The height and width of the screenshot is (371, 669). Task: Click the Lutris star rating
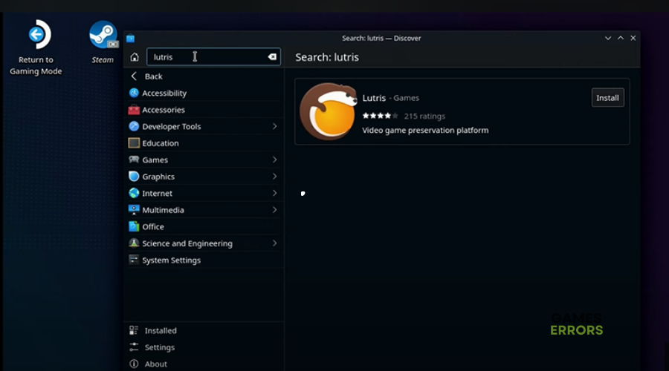[380, 116]
